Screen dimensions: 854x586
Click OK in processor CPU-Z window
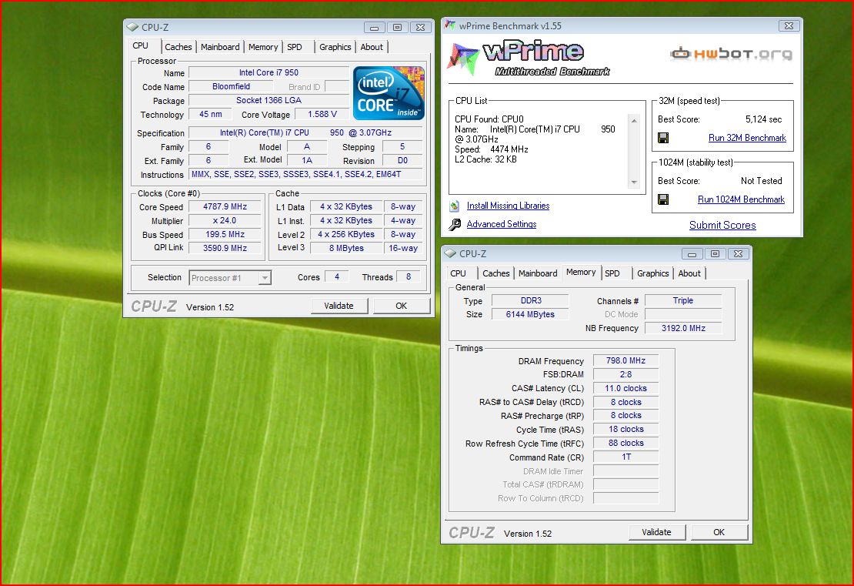[x=402, y=306]
